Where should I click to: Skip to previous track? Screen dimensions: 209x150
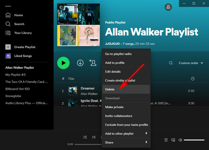94,137
